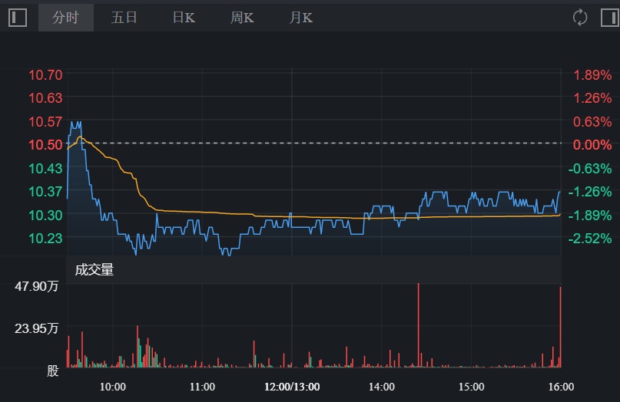Show the 月K chart
The width and height of the screenshot is (620, 402).
pyautogui.click(x=301, y=18)
